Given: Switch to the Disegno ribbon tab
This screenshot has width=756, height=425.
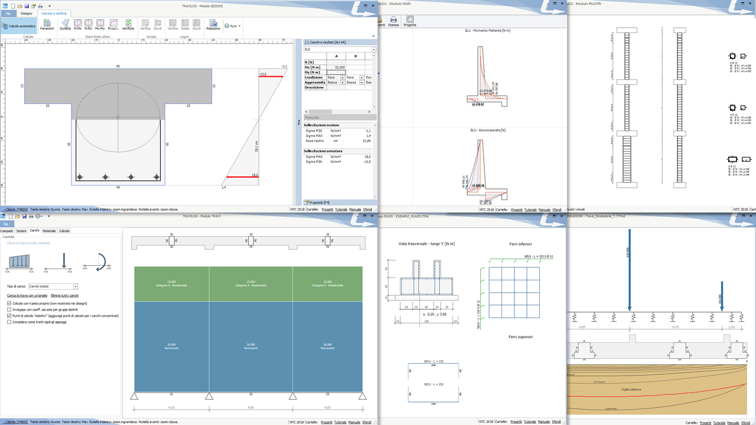Looking at the screenshot, I should (x=27, y=13).
